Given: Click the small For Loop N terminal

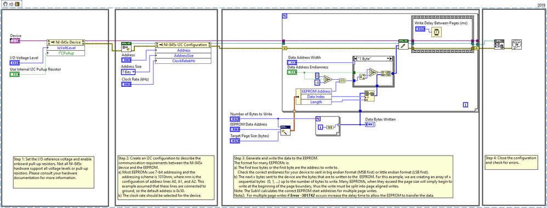Looking at the screenshot, I should [x=317, y=119].
